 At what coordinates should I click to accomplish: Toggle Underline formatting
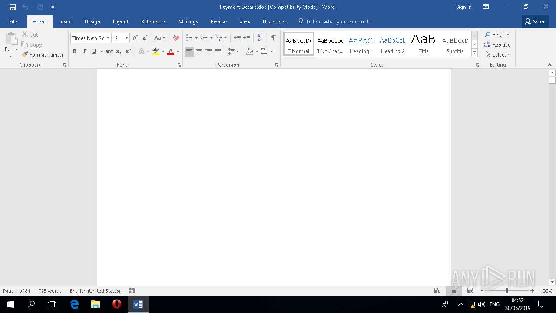tap(94, 51)
